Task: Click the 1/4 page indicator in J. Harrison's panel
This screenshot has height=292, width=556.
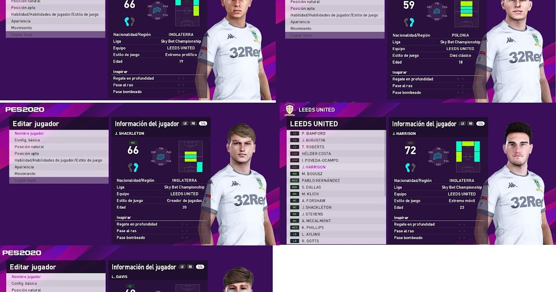Action: pos(480,124)
